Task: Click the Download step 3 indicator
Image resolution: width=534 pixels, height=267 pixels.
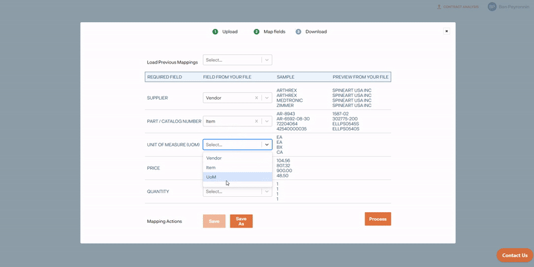Action: 298,31
